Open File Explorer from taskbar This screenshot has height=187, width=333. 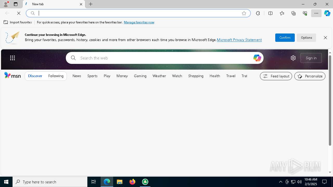click(x=120, y=182)
